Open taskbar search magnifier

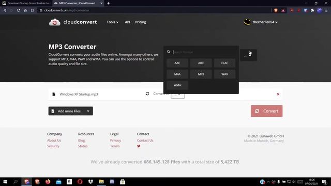click(16, 181)
